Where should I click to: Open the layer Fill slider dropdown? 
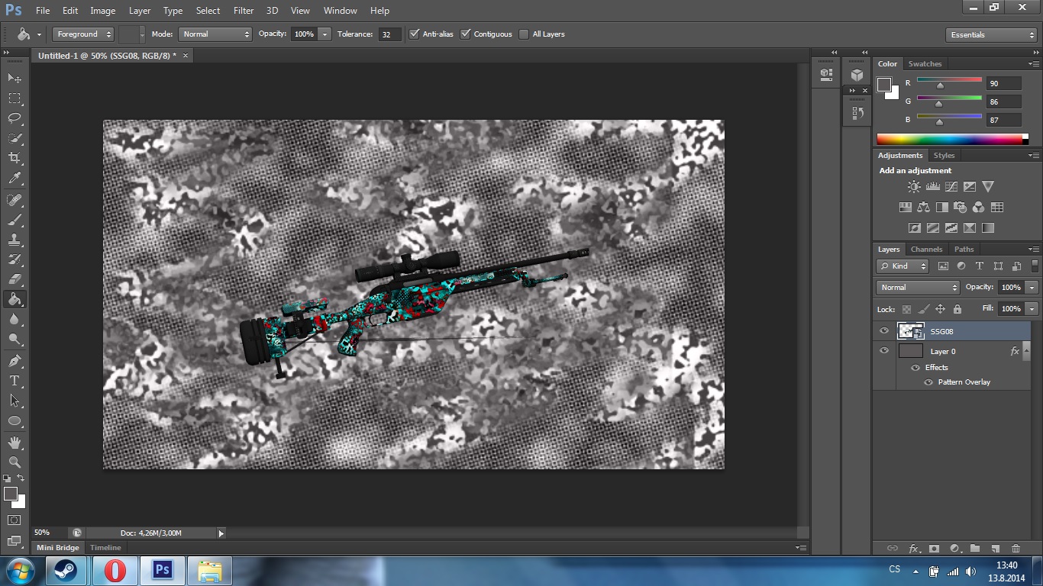(1032, 309)
